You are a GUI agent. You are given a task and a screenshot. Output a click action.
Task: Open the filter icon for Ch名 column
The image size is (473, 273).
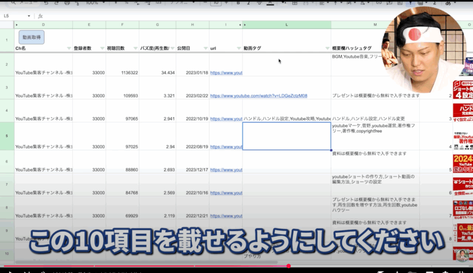69,48
